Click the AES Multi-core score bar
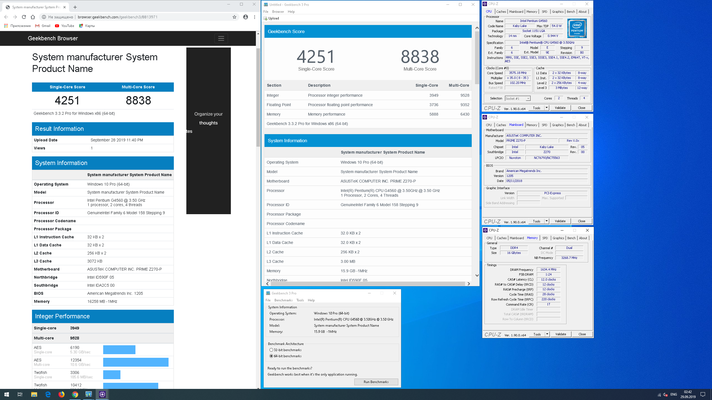The width and height of the screenshot is (712, 400). 136,362
